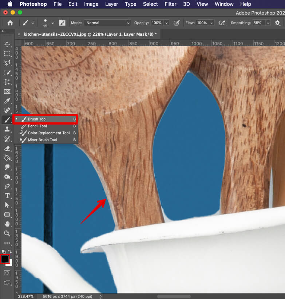
Task: Click the Opacity 100% value field
Action: [x=158, y=23]
